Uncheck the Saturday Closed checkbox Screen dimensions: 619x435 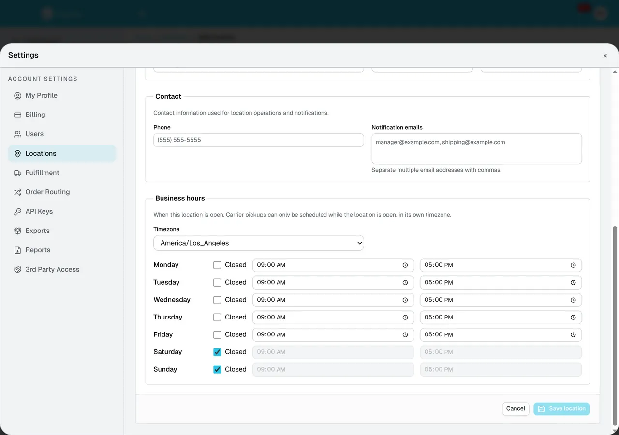217,352
